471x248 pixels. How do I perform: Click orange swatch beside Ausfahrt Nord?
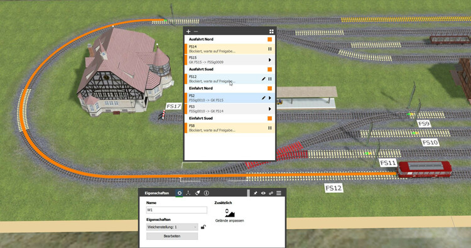coord(270,40)
